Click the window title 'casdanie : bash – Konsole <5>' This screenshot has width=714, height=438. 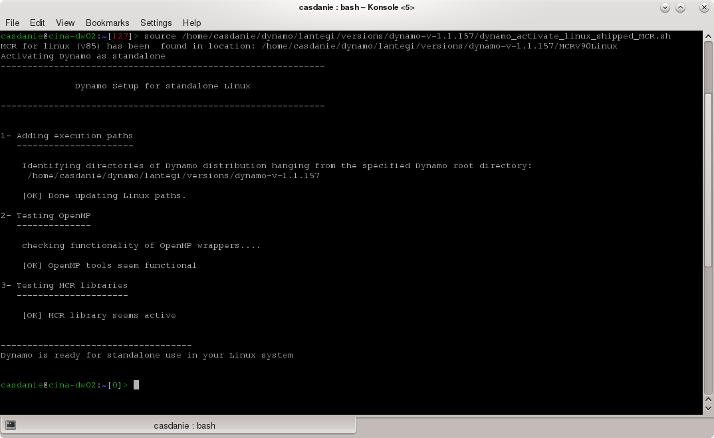(x=356, y=7)
